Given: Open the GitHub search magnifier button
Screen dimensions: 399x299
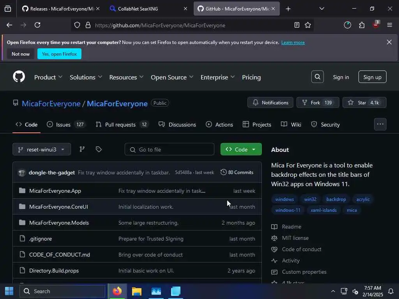Looking at the screenshot, I should (x=317, y=77).
